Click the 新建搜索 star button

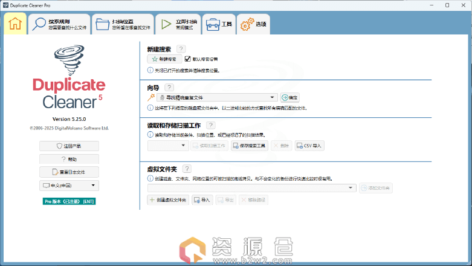(x=164, y=59)
